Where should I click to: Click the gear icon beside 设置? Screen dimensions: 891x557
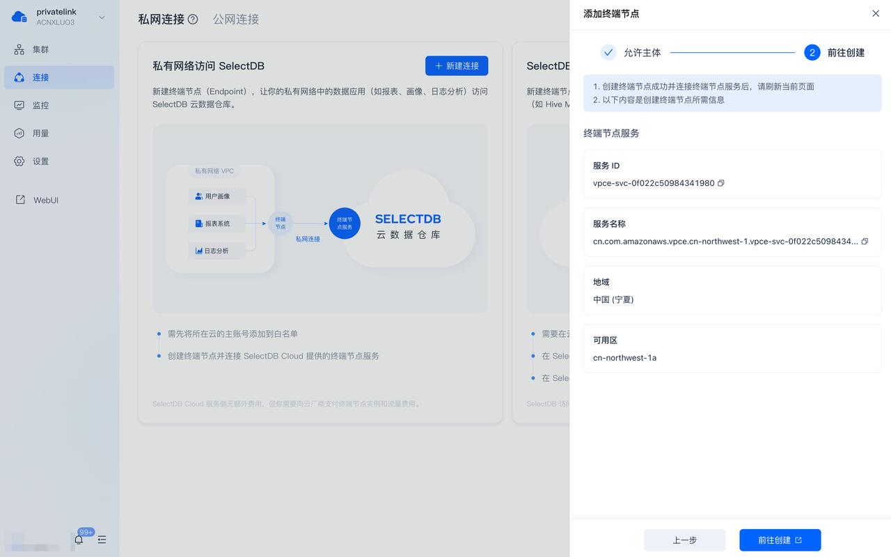[x=19, y=161]
